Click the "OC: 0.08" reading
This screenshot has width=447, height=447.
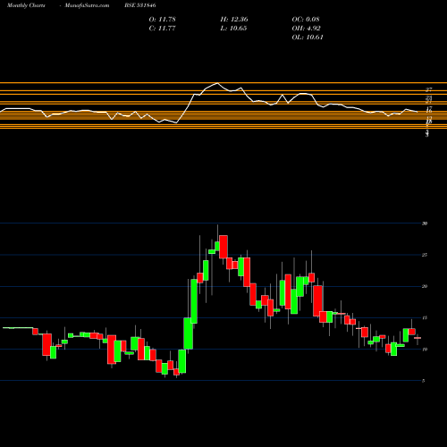coord(306,20)
